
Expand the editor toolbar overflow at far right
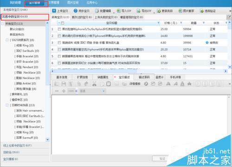[230, 84]
